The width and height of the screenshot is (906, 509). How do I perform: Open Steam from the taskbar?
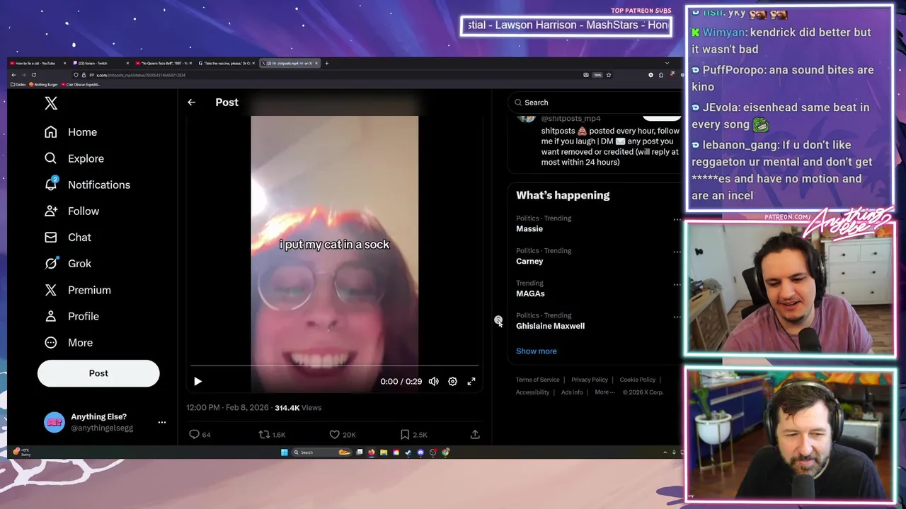(x=408, y=452)
